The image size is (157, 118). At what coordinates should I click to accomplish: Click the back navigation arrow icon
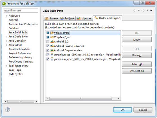pyautogui.click(x=135, y=10)
